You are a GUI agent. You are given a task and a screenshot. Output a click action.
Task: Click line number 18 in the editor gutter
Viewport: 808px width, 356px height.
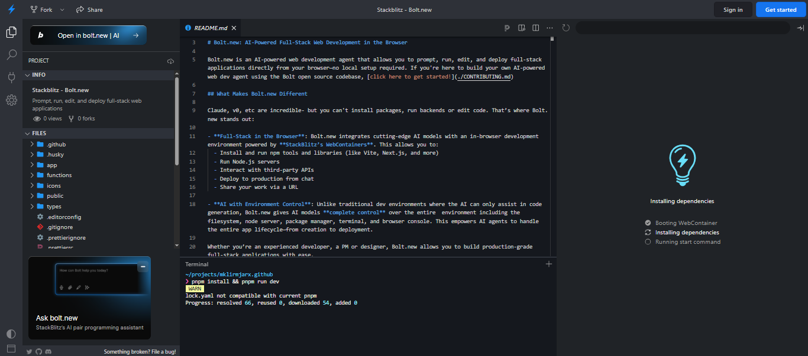(192, 204)
